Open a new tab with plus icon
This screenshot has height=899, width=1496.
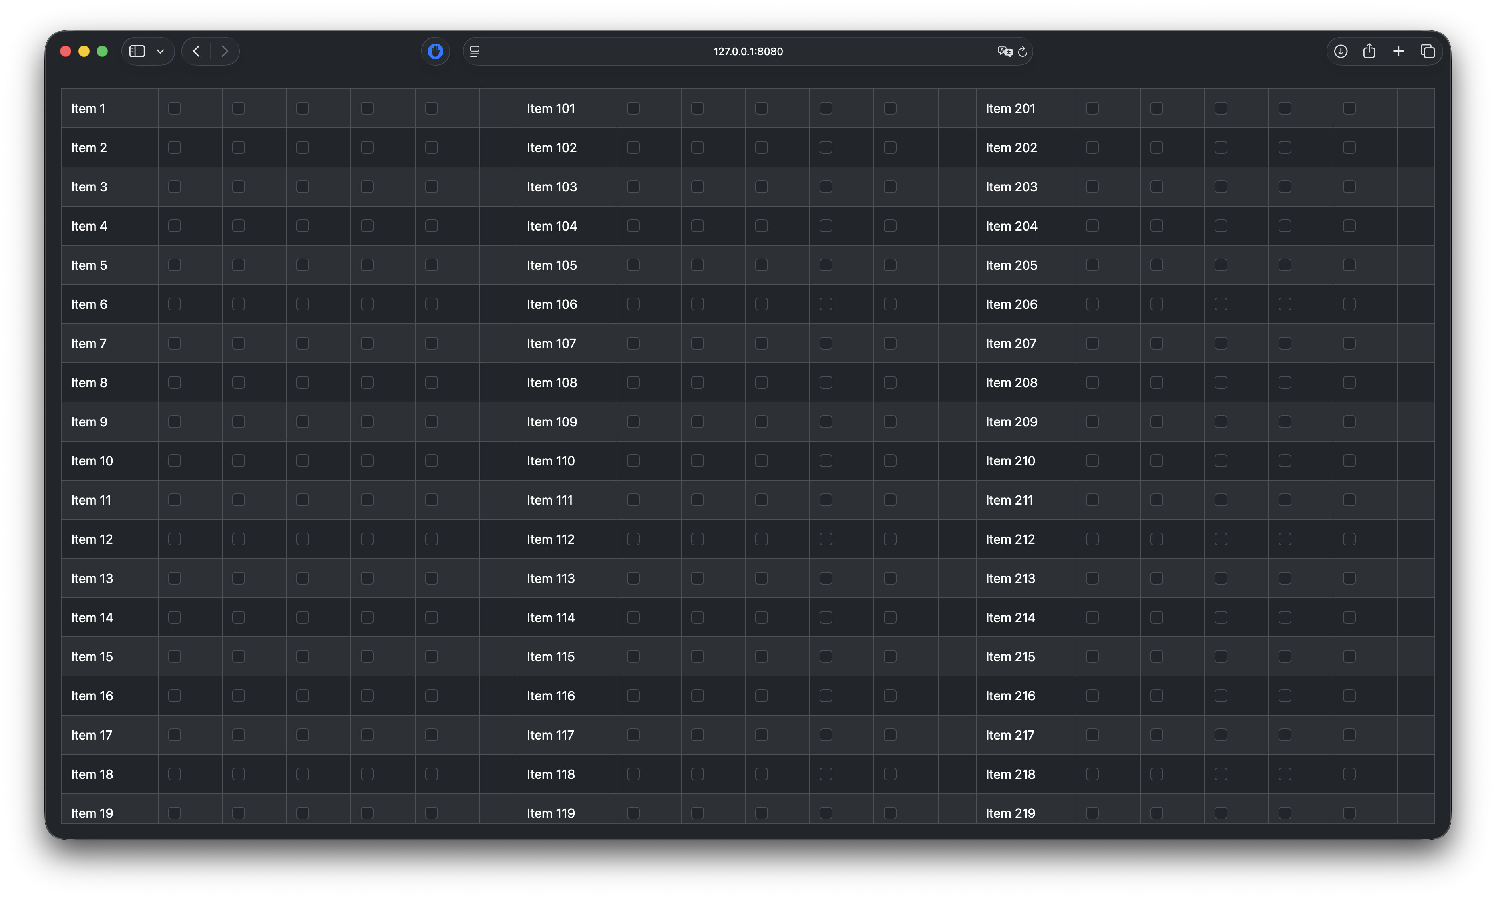pos(1399,52)
